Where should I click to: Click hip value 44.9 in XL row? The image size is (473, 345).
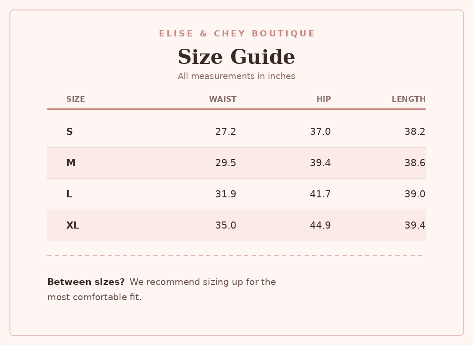[x=320, y=225]
